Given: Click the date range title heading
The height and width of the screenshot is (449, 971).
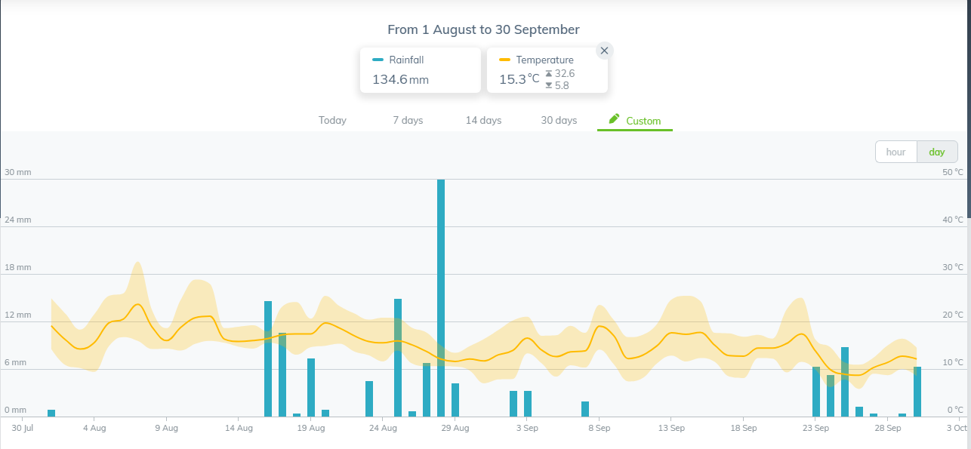Looking at the screenshot, I should (x=483, y=30).
